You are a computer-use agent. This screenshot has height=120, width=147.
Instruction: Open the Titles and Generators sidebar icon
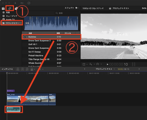[x=16, y=8]
